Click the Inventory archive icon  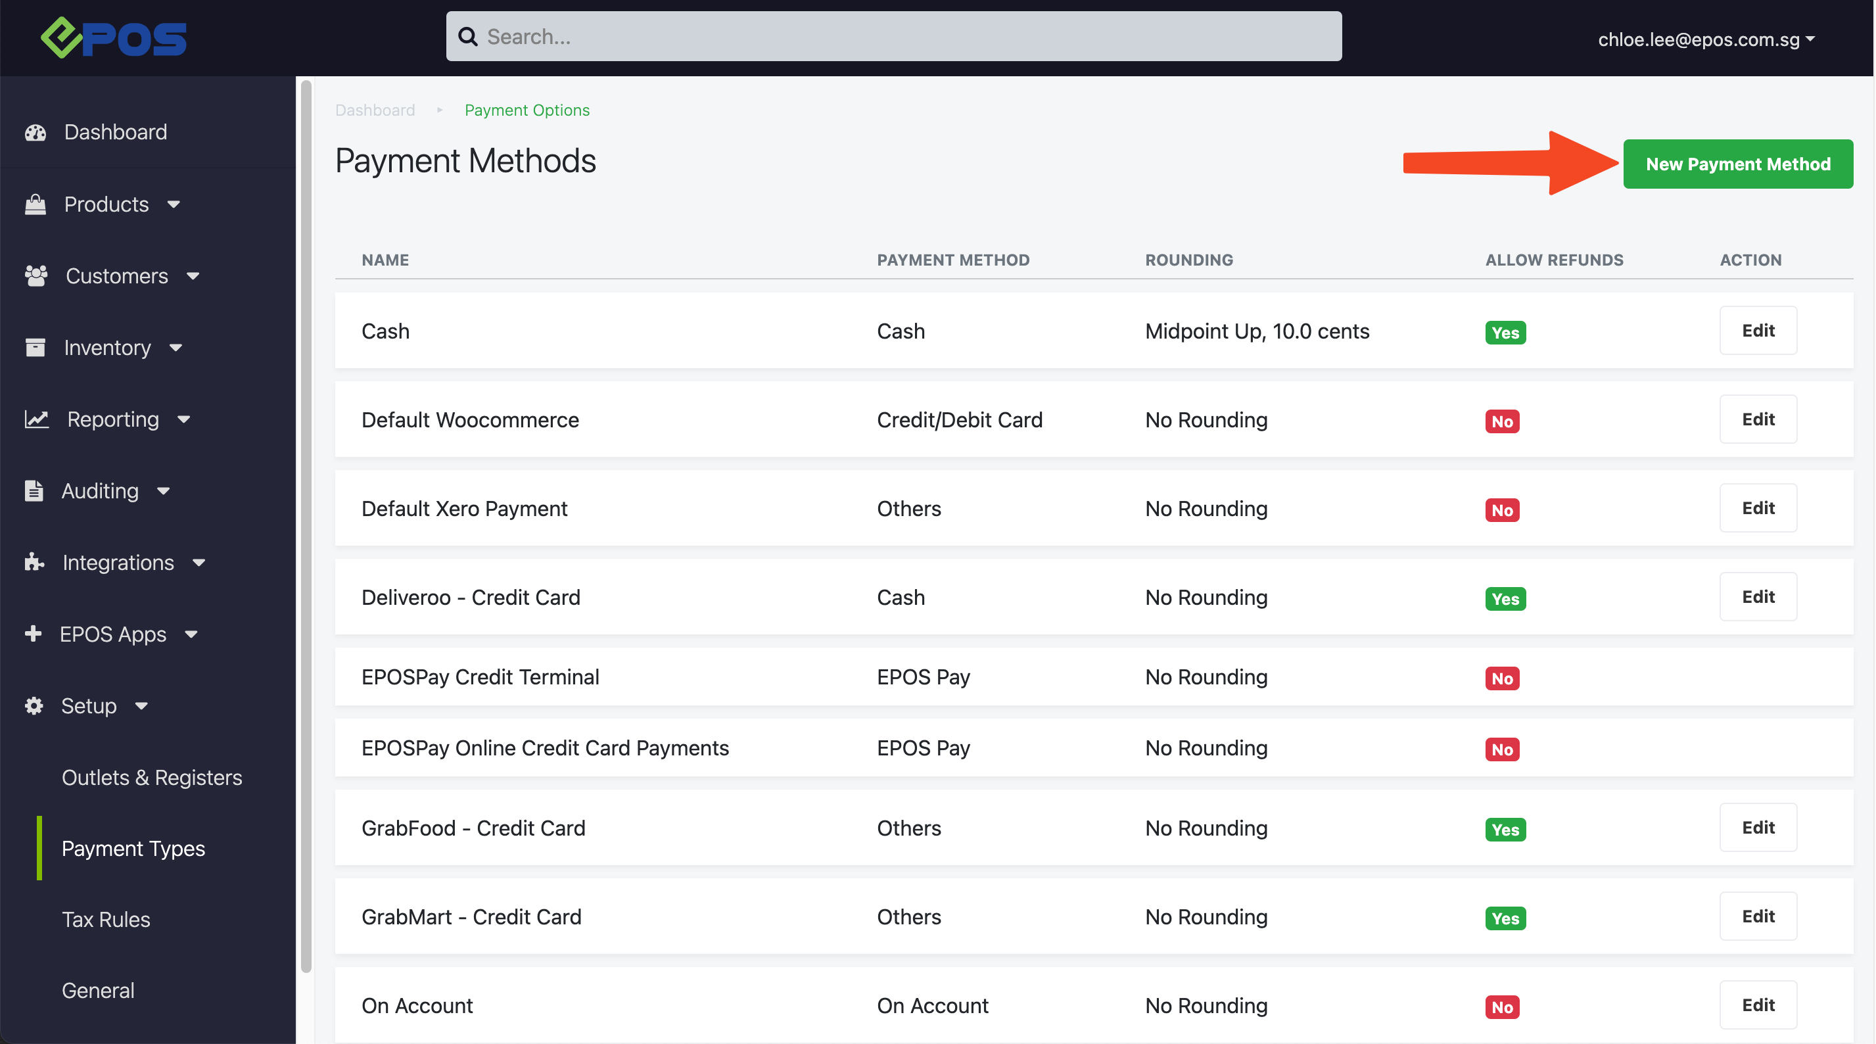point(35,348)
